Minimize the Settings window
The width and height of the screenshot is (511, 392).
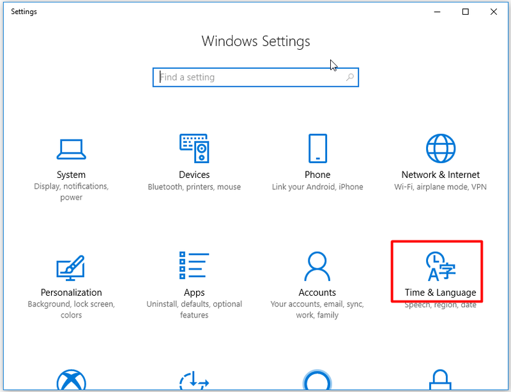437,11
